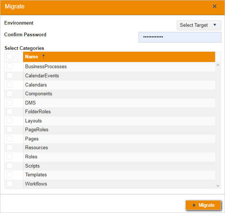Screen dimensions: 225x213
Task: Select the Components checkbox
Action: pos(10,93)
